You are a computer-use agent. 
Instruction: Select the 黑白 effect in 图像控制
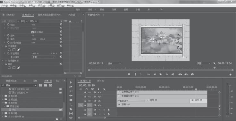point(14,110)
